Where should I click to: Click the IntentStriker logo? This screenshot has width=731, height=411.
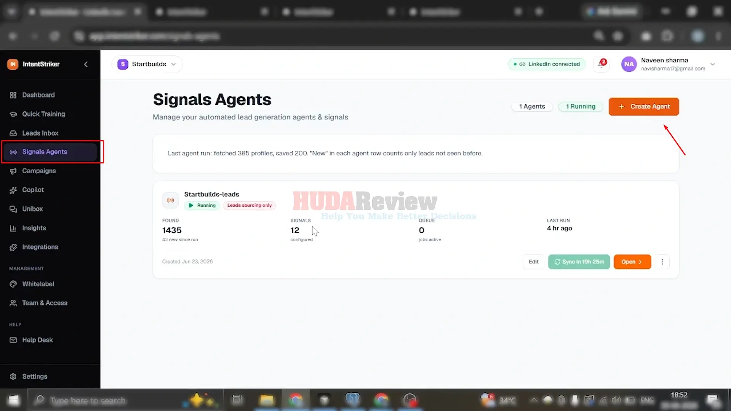(x=13, y=64)
